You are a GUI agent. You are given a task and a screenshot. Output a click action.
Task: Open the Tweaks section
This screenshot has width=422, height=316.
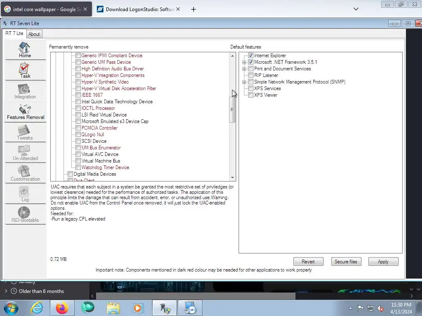click(x=25, y=132)
